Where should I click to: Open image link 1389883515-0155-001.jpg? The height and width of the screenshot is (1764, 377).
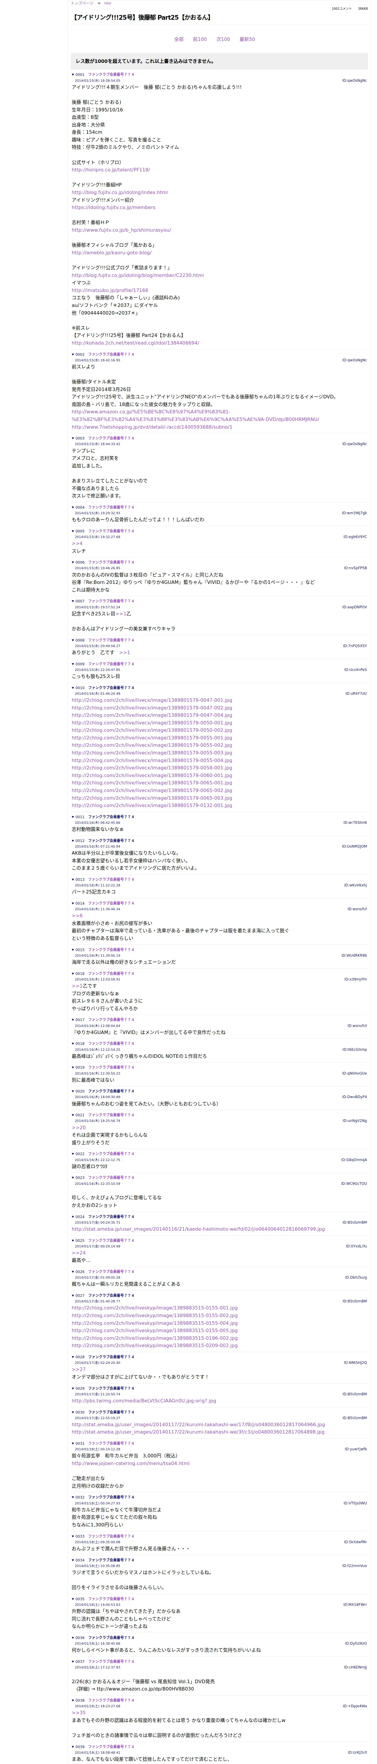155,1308
